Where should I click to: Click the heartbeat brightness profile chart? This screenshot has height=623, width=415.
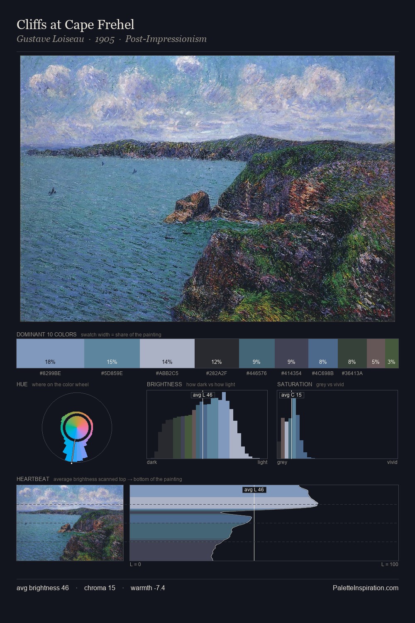(x=264, y=523)
